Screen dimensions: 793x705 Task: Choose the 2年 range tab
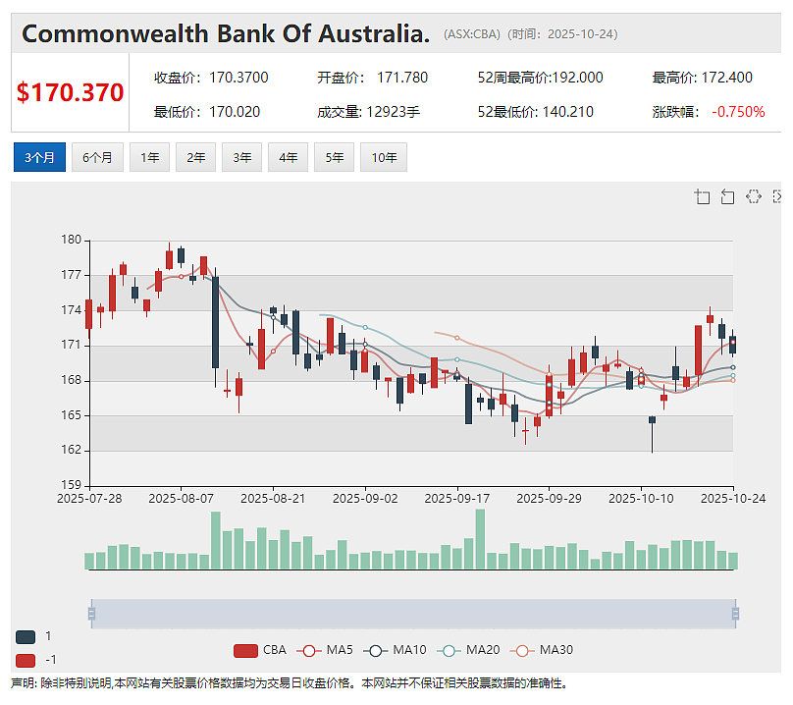point(195,157)
